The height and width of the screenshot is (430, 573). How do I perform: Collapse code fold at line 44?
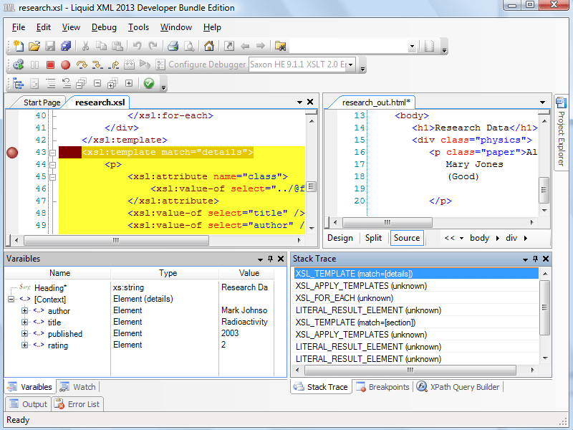(52, 165)
